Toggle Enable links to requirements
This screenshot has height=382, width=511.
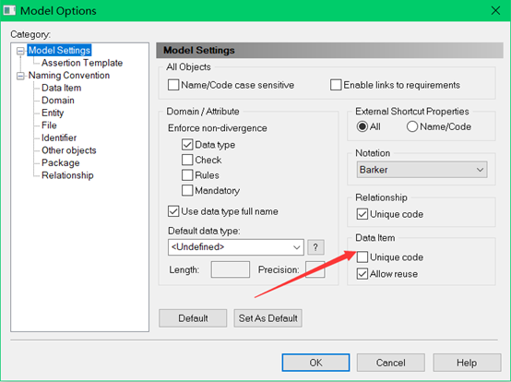pos(336,85)
